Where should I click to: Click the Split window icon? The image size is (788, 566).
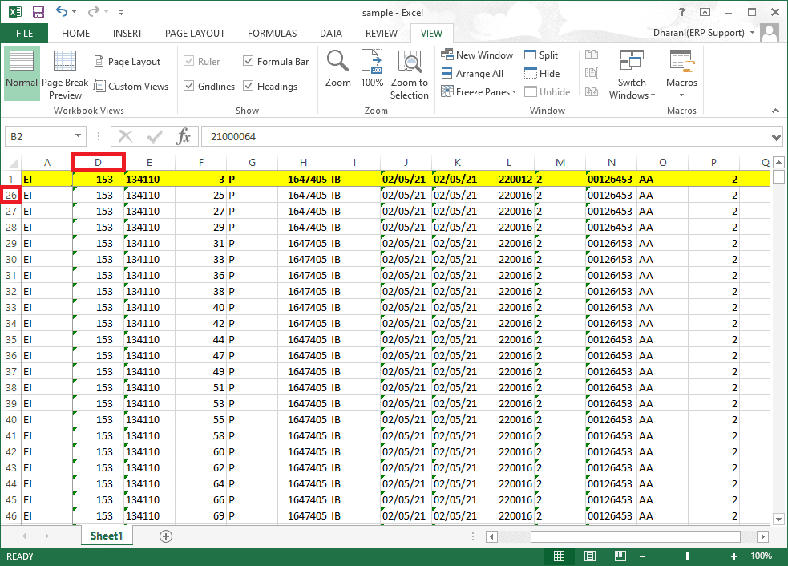[541, 55]
